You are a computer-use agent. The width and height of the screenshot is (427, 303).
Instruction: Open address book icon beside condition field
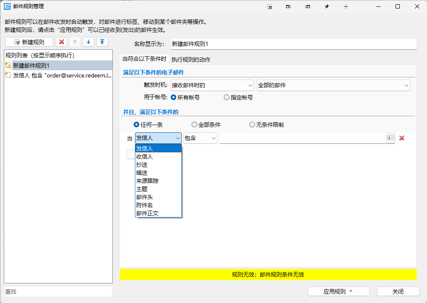point(390,138)
